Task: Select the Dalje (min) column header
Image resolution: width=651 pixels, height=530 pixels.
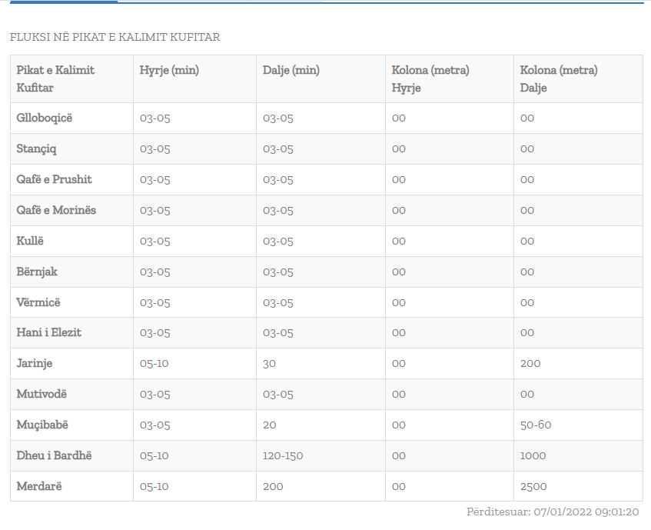Action: tap(291, 70)
